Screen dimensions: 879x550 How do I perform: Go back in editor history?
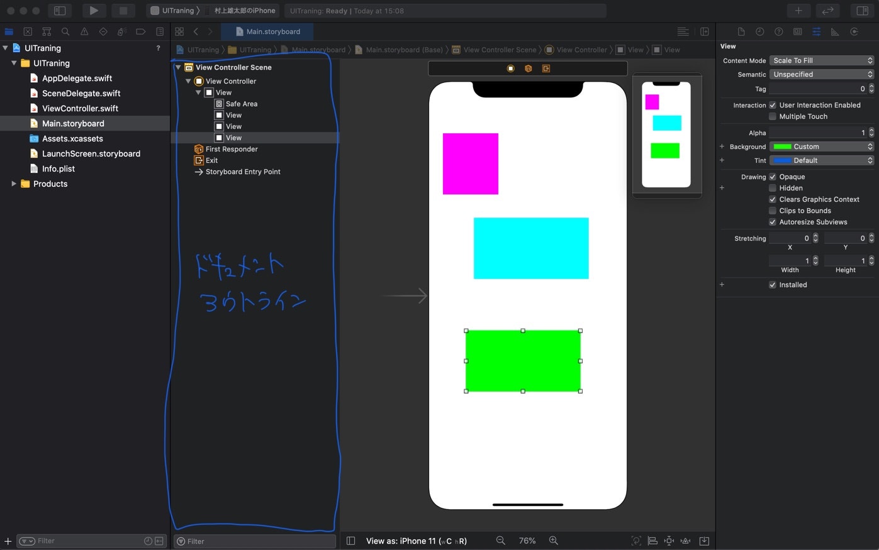click(196, 31)
